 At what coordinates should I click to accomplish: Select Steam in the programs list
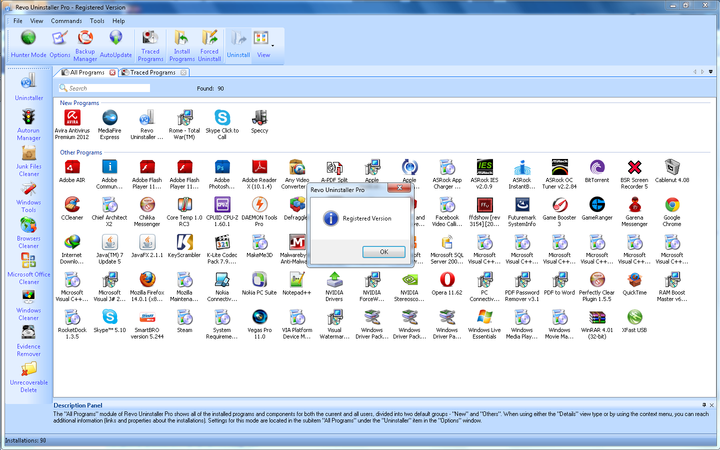[184, 321]
